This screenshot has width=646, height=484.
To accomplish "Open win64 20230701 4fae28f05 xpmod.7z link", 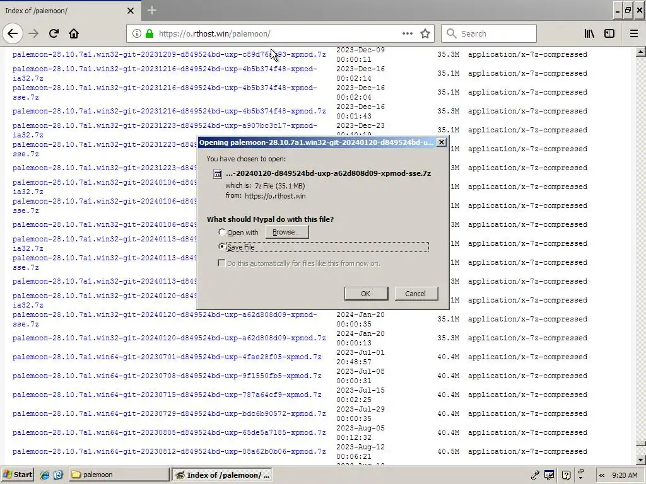I will [167, 357].
